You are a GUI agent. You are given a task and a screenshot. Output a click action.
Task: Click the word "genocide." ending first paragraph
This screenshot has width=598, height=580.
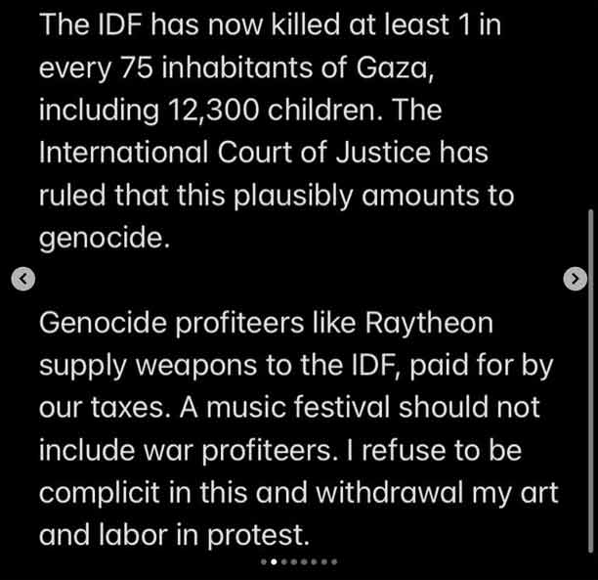tap(105, 239)
